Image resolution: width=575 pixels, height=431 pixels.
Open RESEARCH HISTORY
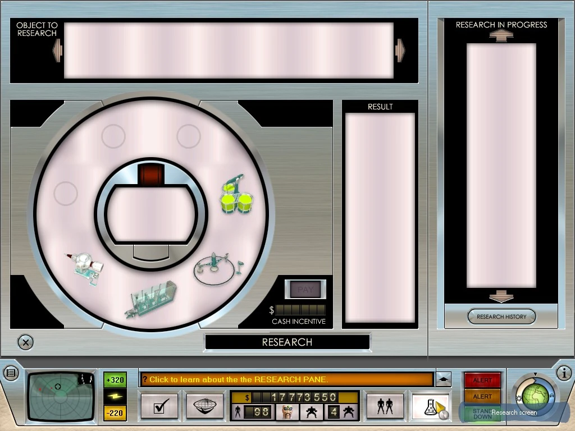click(x=501, y=317)
